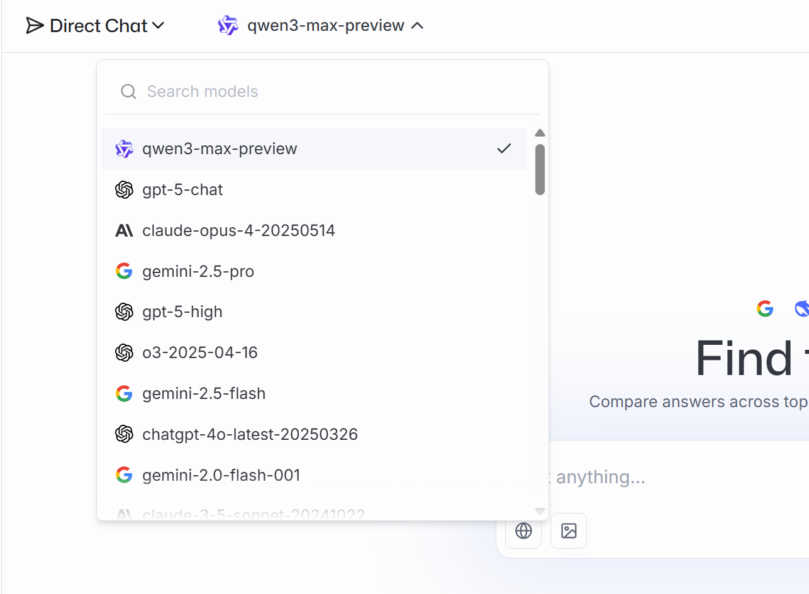
Task: Select gemini-2.5-flash model
Action: (314, 393)
